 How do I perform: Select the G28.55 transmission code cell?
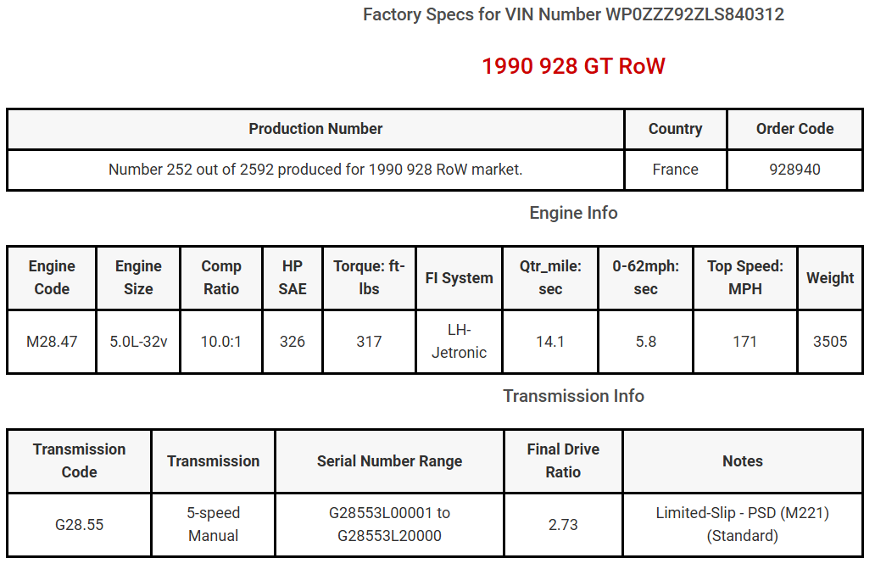(79, 525)
